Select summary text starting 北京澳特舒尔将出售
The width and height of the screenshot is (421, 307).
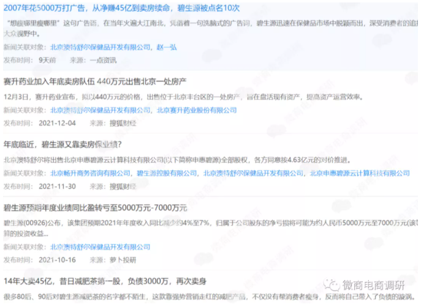pos(177,160)
